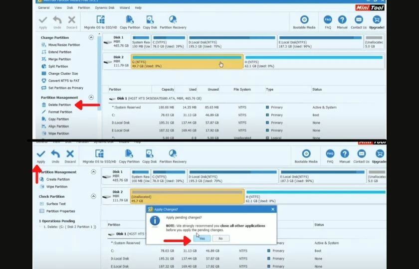Launch Partition Recovery from upper toolbar
Image resolution: width=419 pixels, height=269 pixels.
173,22
